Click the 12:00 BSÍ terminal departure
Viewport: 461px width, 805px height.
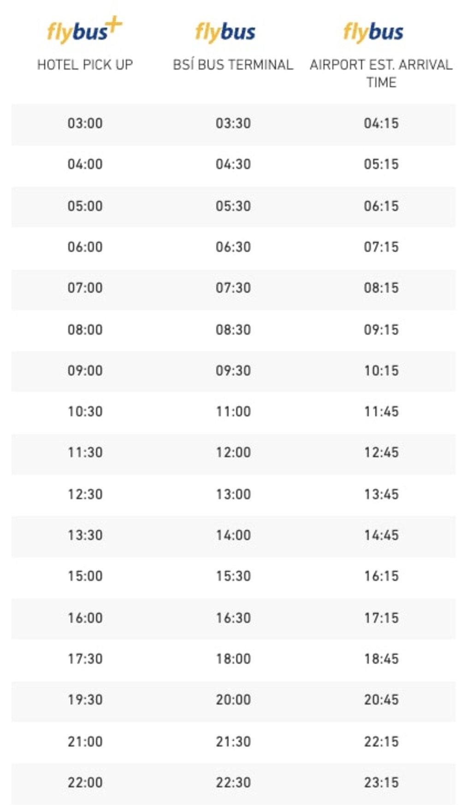point(233,452)
